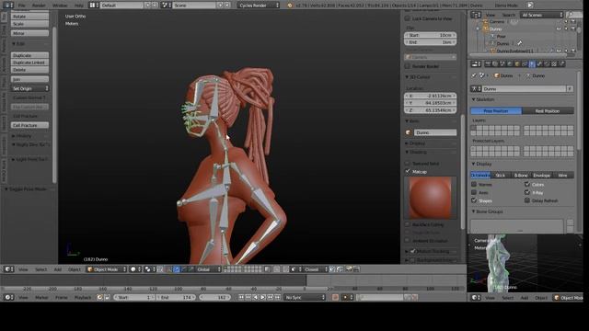Viewport: 589px width, 331px height.
Task: Click the Dunno object name field in Item
Action: coord(435,132)
